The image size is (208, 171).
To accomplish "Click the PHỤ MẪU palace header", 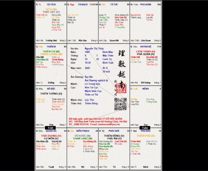I will coord(145,131).
